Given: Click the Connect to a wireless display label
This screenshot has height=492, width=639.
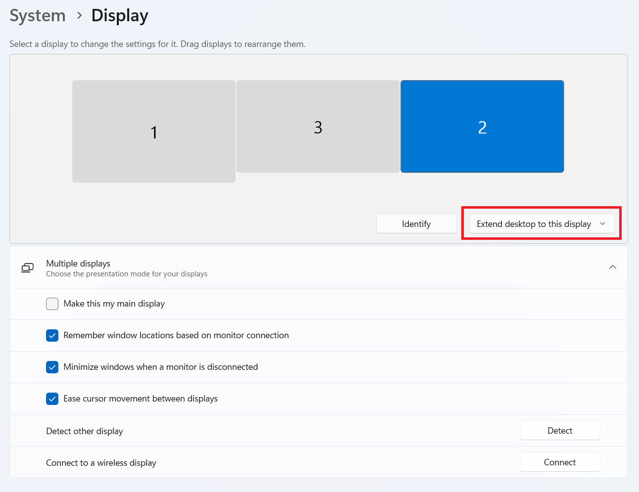Looking at the screenshot, I should (x=101, y=463).
